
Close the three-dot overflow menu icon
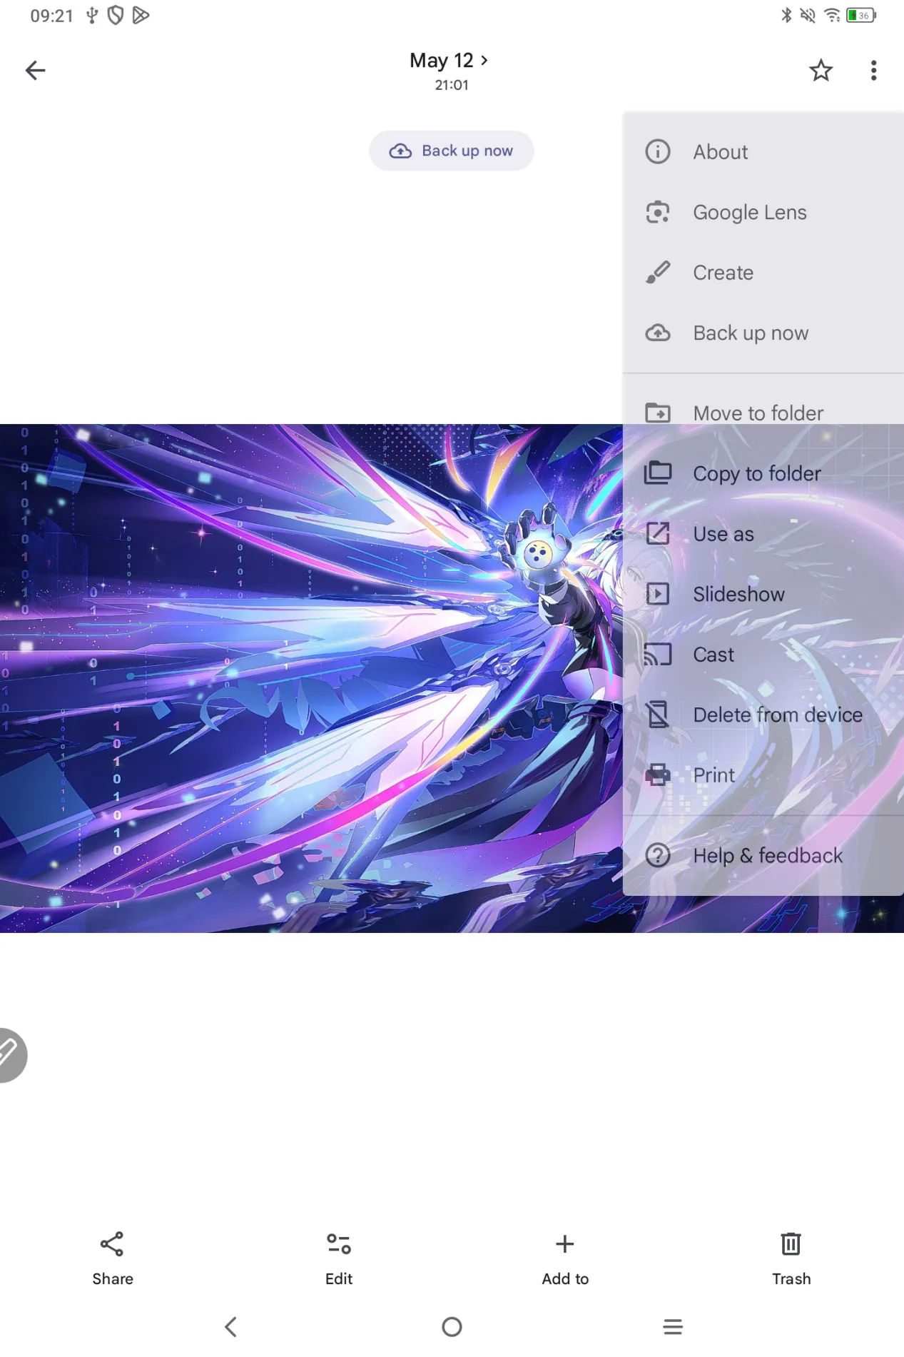tap(873, 70)
